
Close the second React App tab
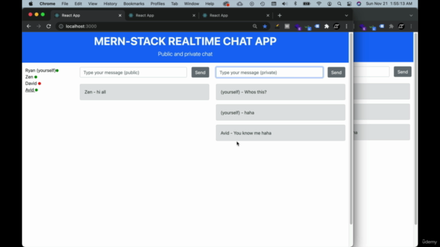coord(194,15)
